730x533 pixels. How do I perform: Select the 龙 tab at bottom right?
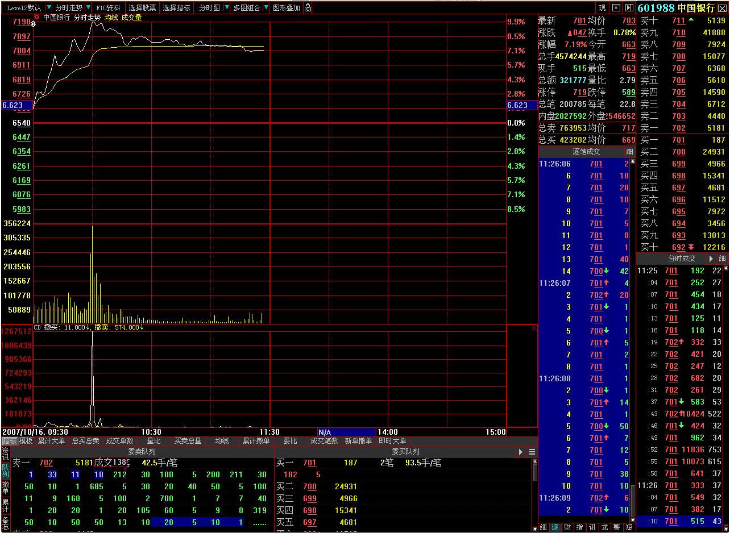click(x=604, y=527)
